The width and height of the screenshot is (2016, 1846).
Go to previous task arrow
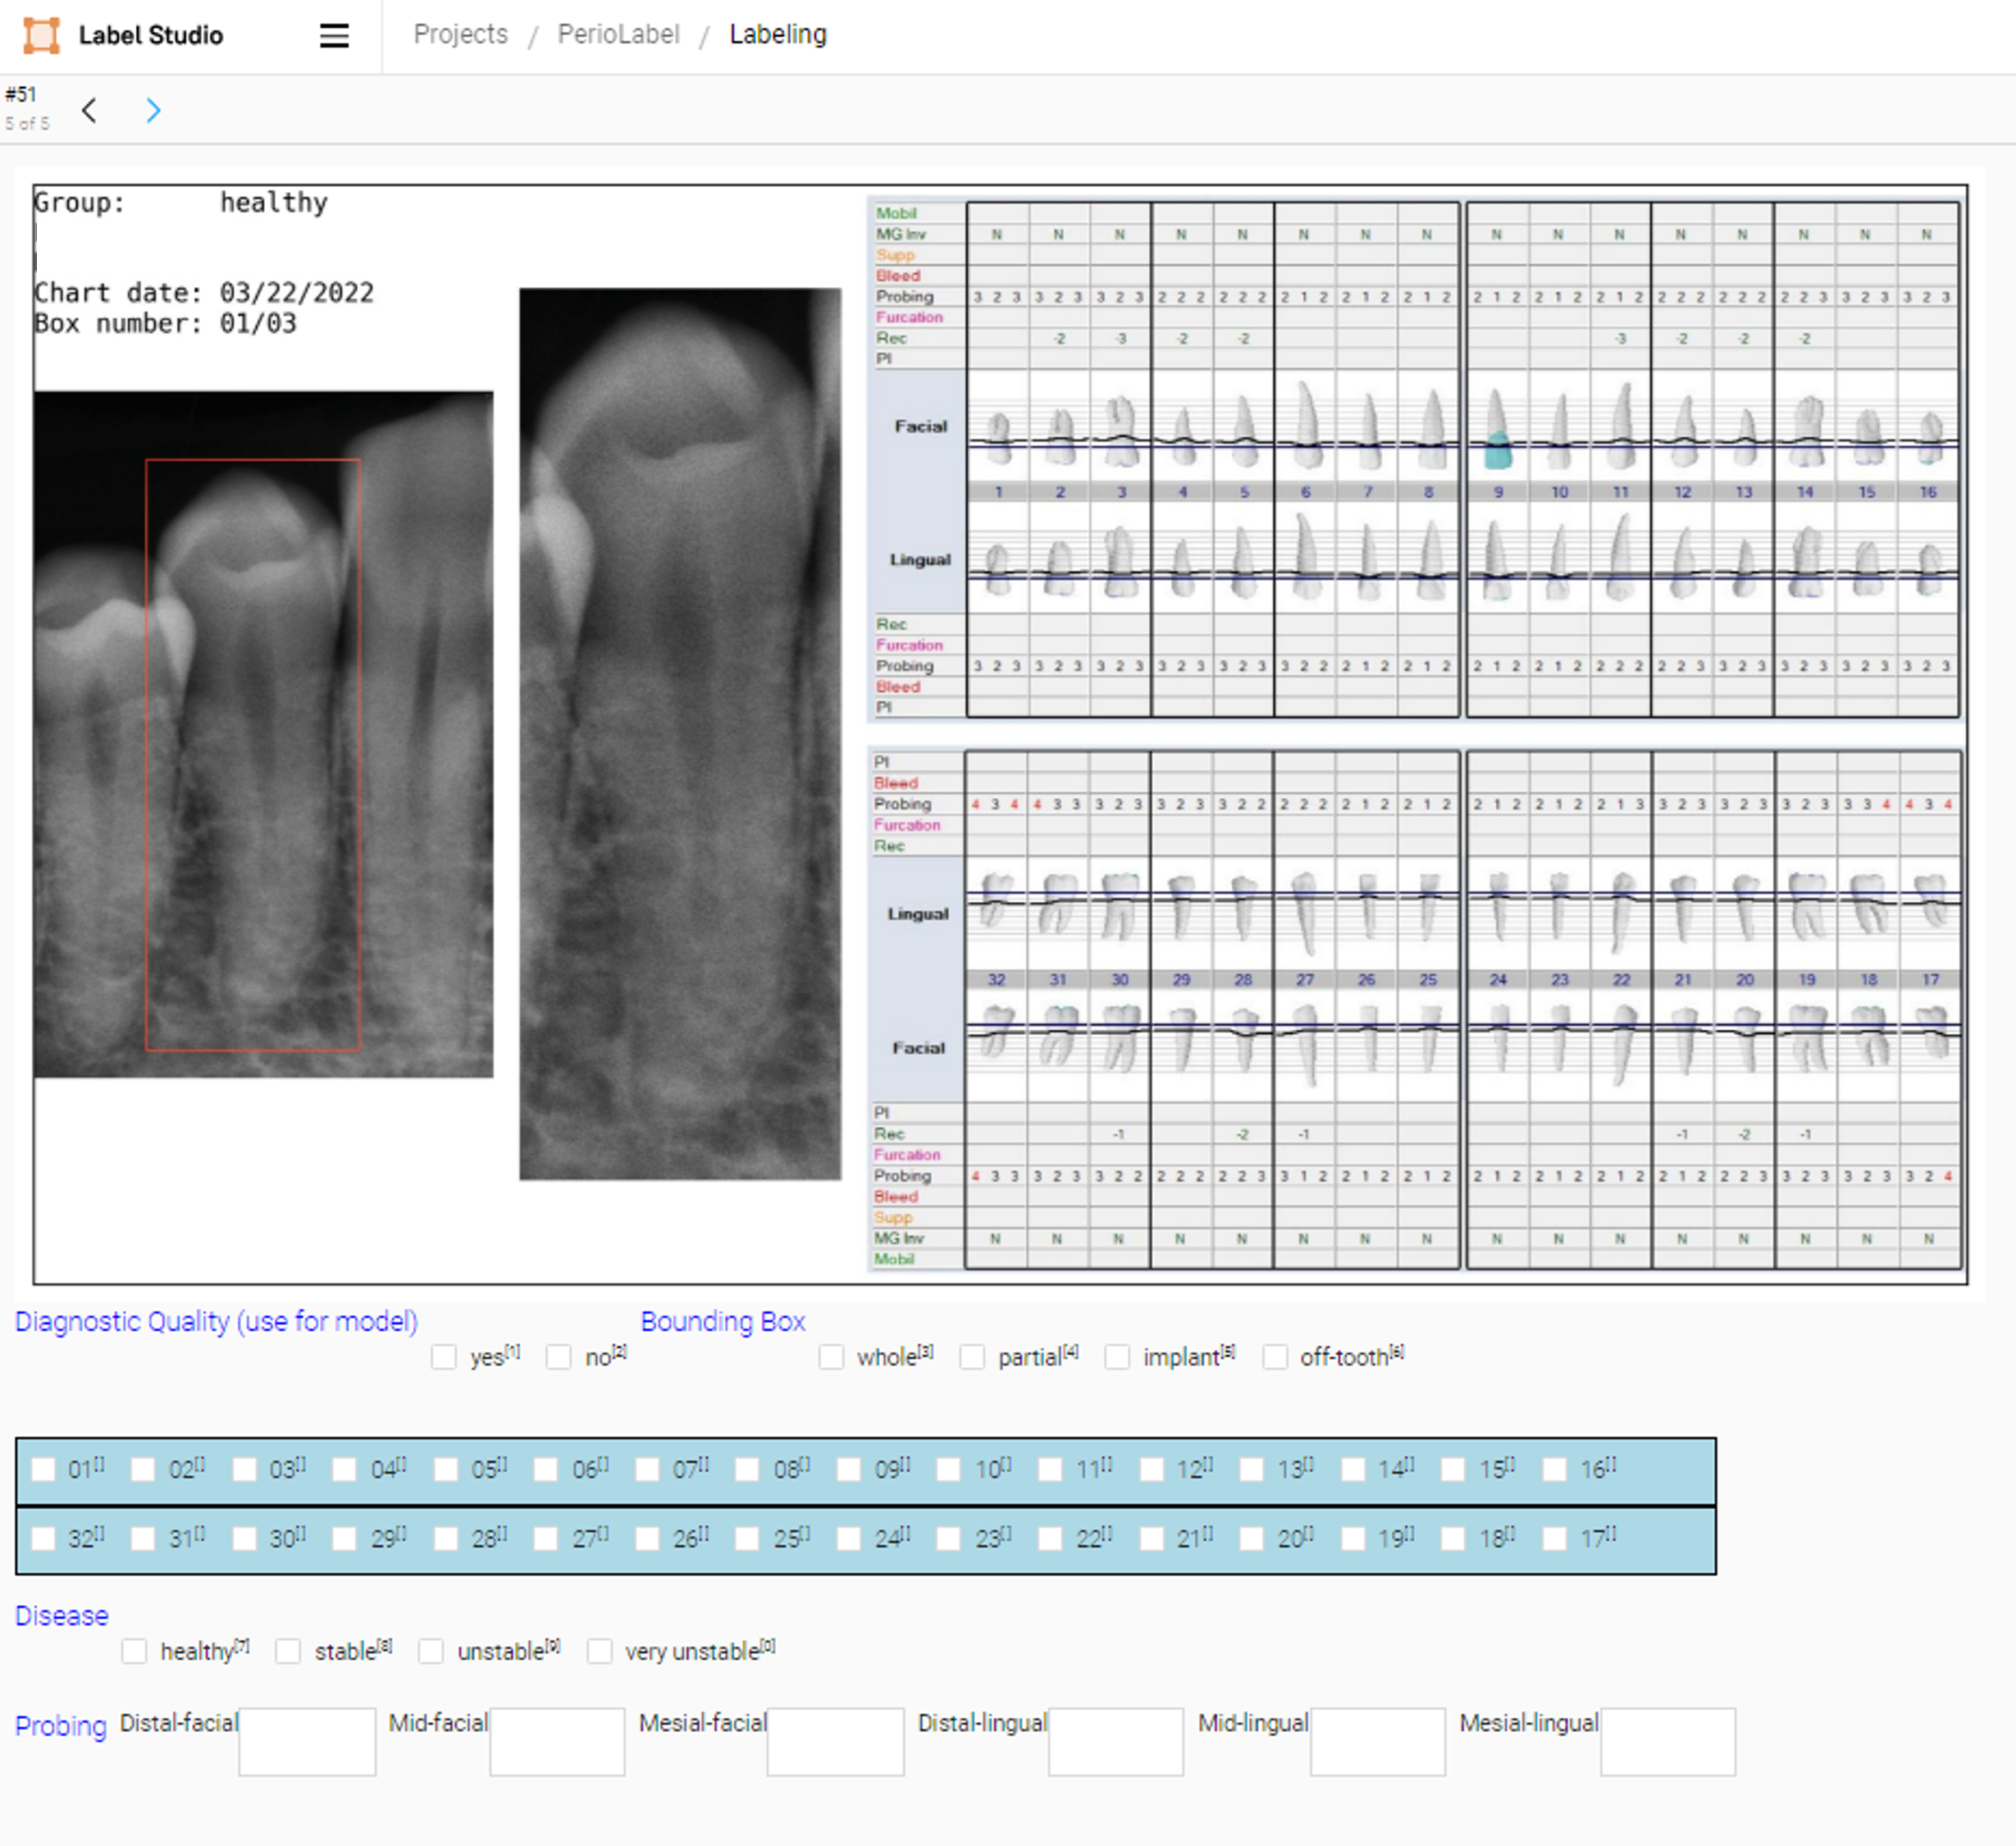pos(90,110)
